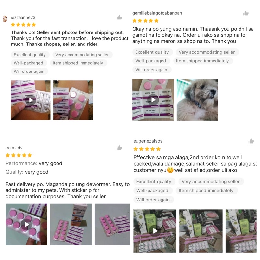
Task: Select 'Item shipped immediately' tag in jezzaanne23's review
Action: [x=78, y=63]
